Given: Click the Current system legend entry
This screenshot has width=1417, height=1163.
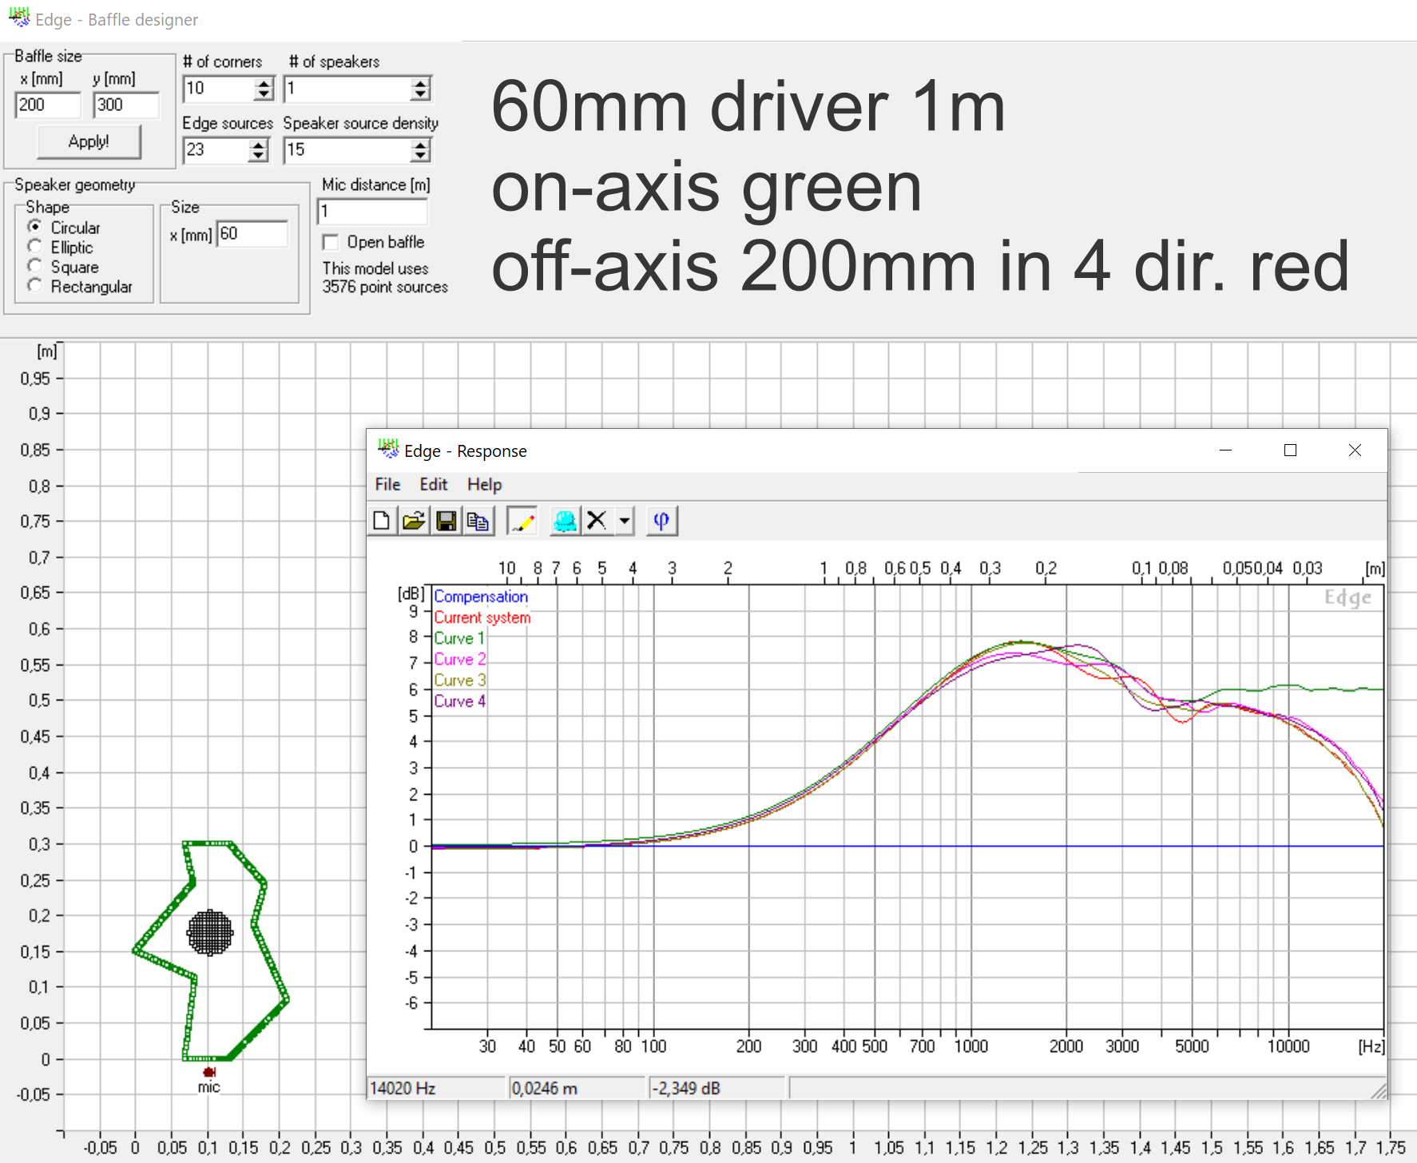Looking at the screenshot, I should 482,617.
